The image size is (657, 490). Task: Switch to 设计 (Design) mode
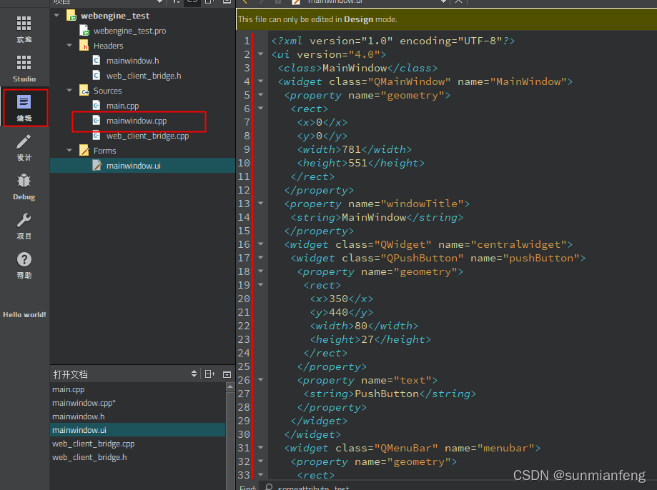pos(24,148)
